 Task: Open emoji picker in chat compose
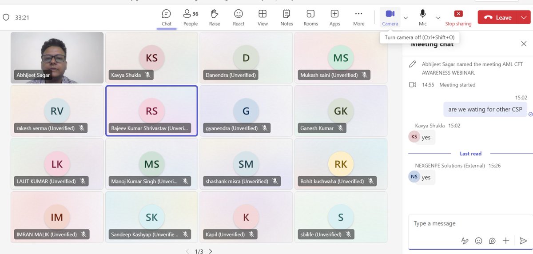click(x=478, y=241)
